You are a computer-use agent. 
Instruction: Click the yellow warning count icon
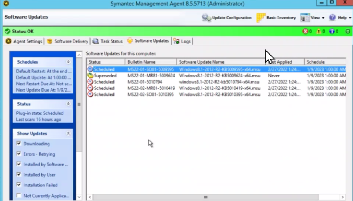(319, 32)
